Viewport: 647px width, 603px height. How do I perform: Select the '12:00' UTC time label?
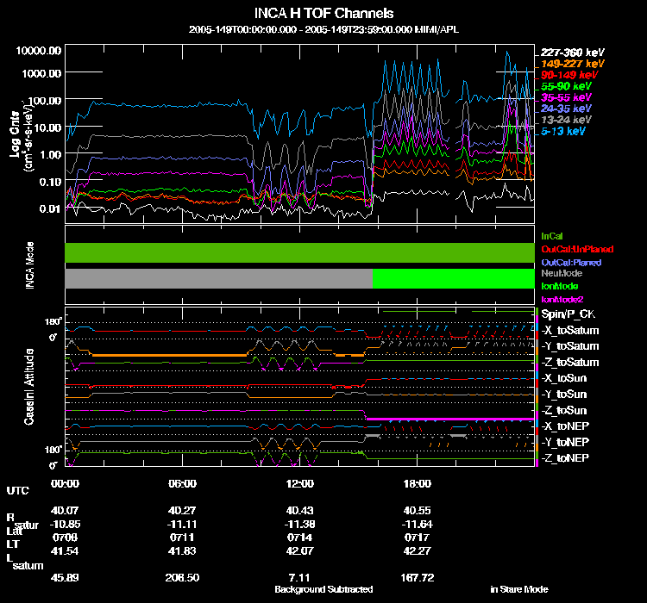click(299, 483)
